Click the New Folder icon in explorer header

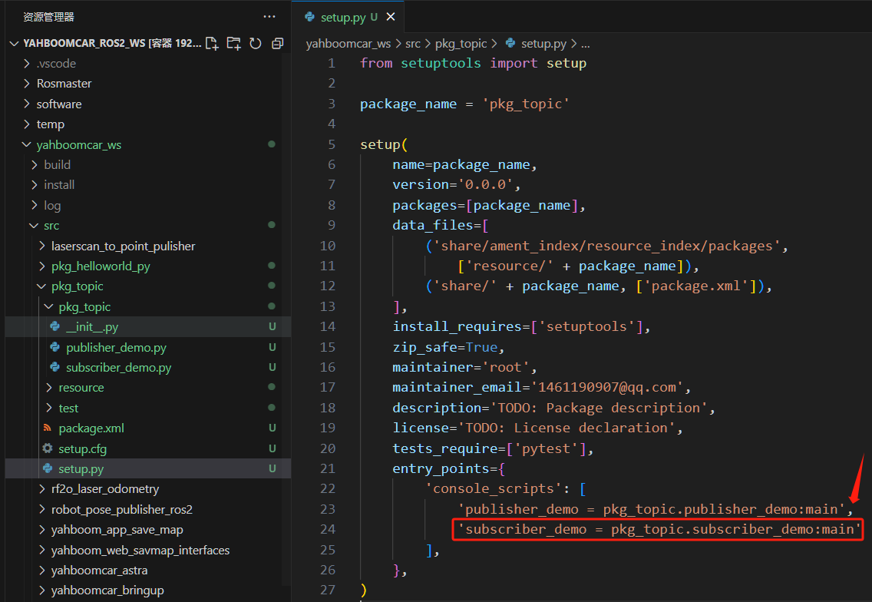[x=233, y=44]
